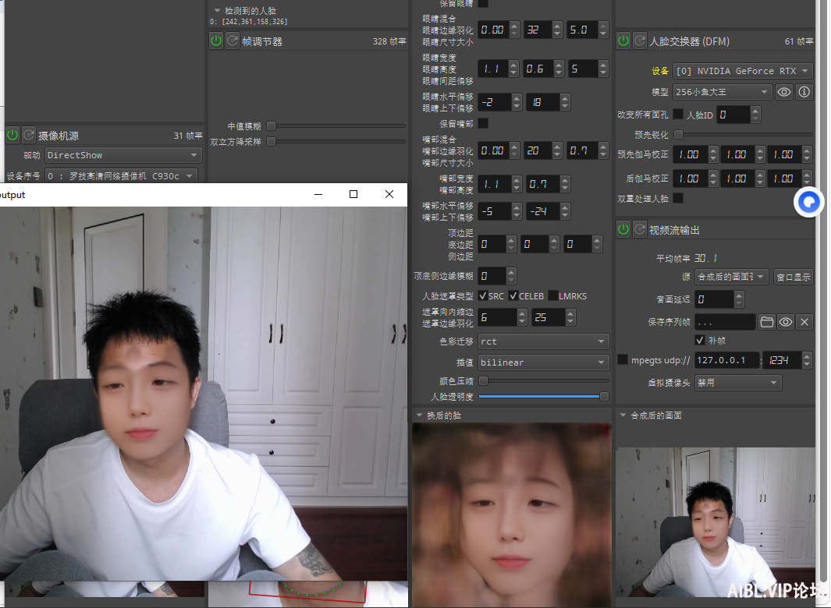The height and width of the screenshot is (608, 831).
Task: Click info icon next to model dropdown
Action: click(x=804, y=92)
